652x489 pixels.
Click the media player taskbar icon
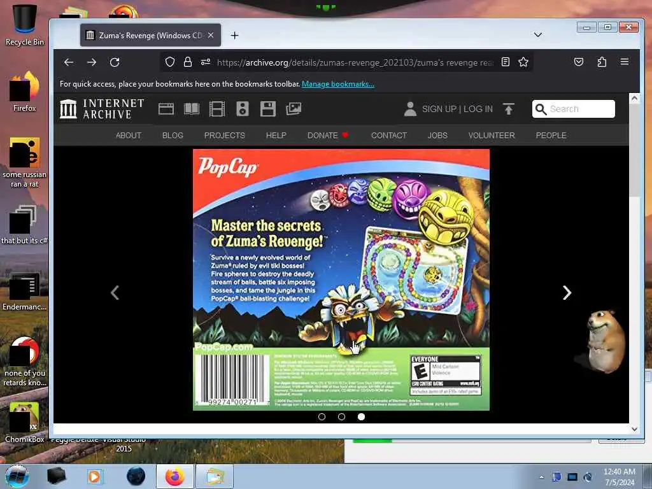click(x=95, y=476)
